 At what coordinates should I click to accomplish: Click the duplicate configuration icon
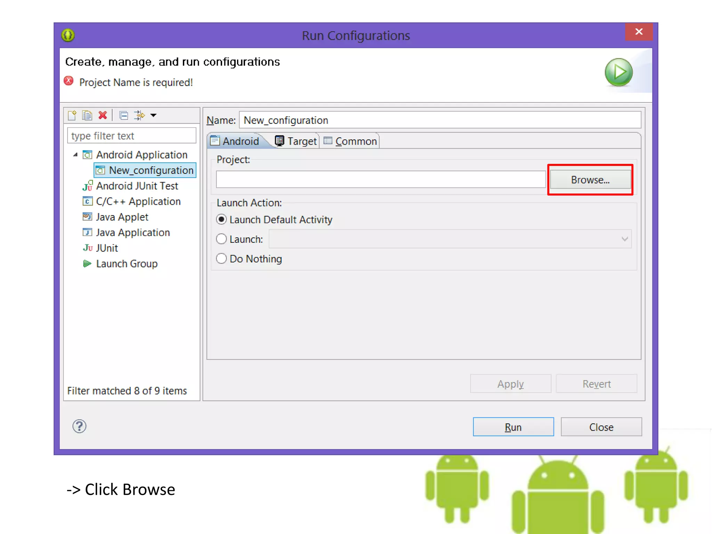(87, 115)
